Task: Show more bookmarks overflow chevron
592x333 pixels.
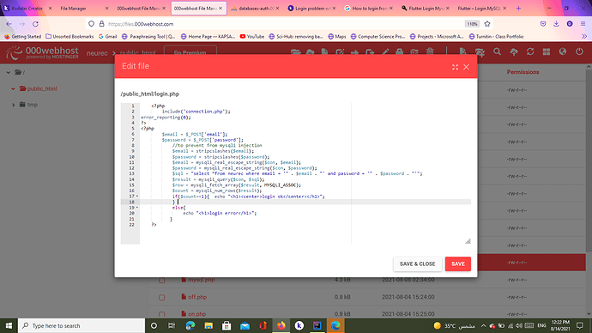Action: point(584,37)
